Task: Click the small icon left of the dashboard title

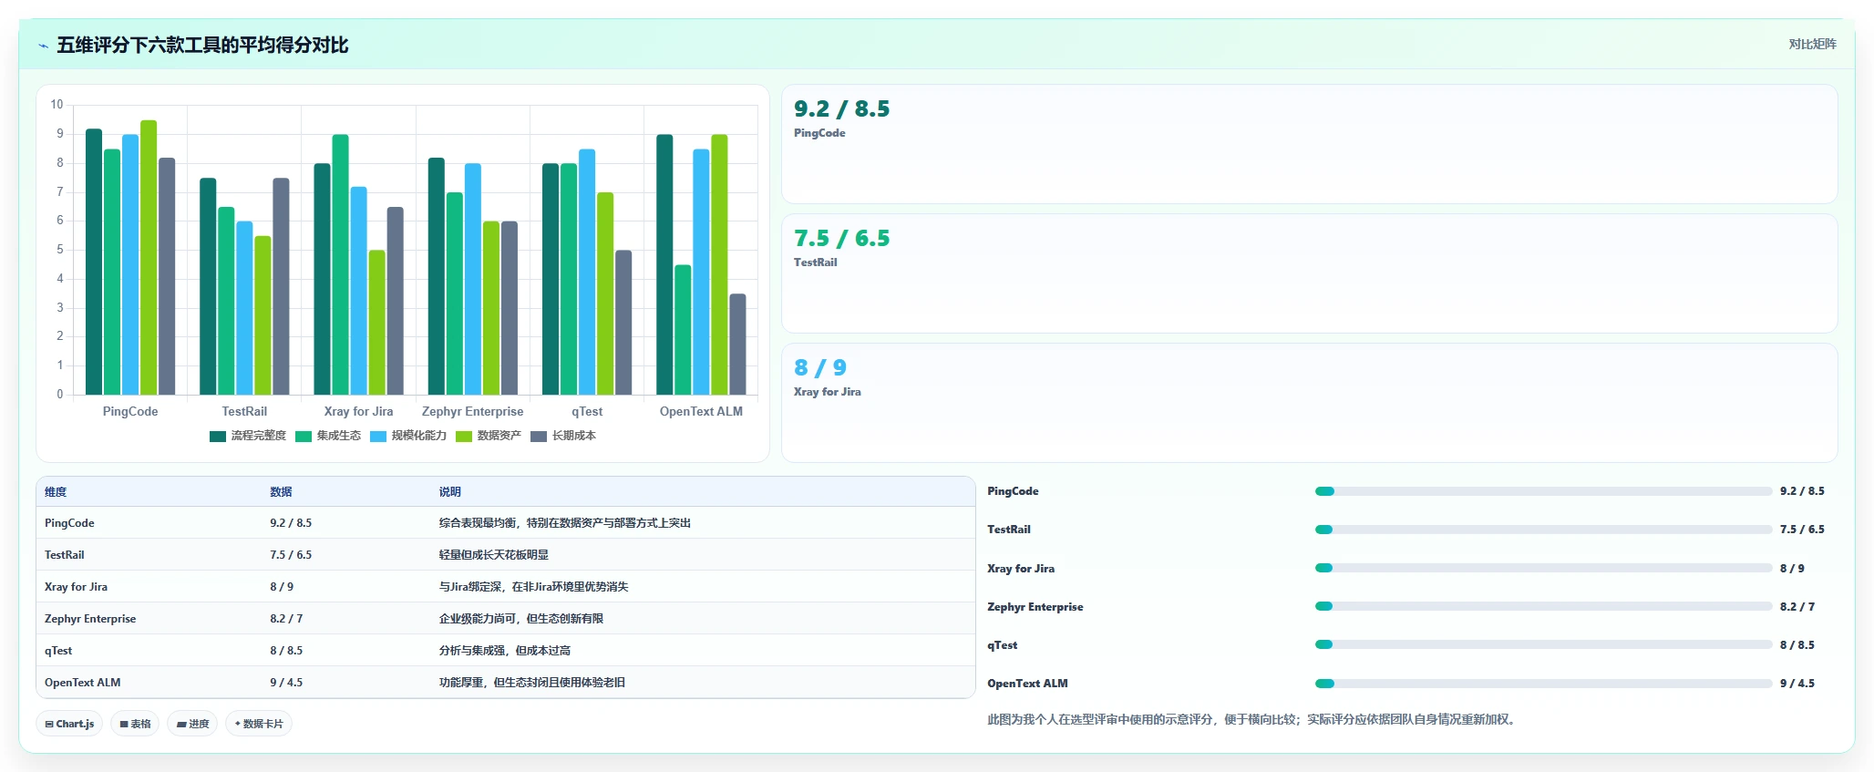Action: click(43, 46)
